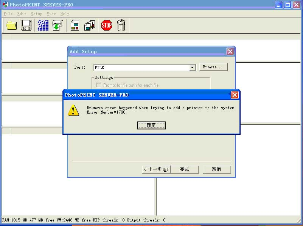303x226 pixels.
Task: Toggle Prompt for file path for each file
Action: [99, 85]
